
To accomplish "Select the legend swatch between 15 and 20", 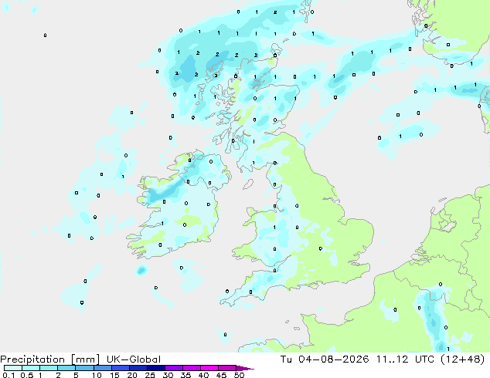I will click(x=120, y=368).
